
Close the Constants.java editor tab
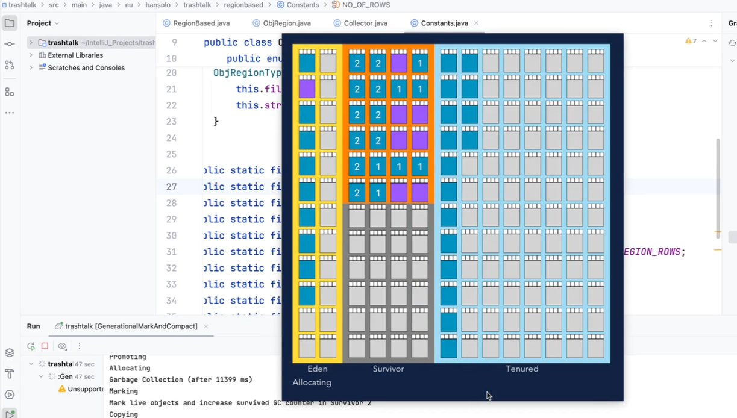[476, 23]
